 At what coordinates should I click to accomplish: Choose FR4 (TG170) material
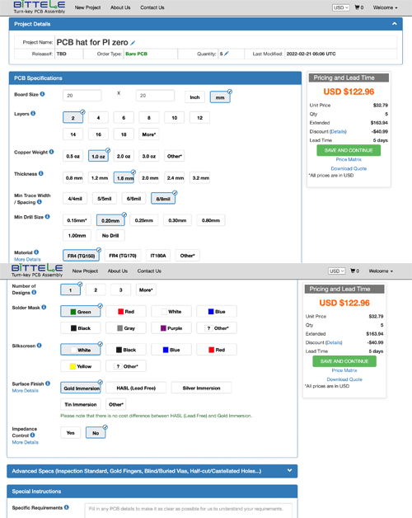123,256
